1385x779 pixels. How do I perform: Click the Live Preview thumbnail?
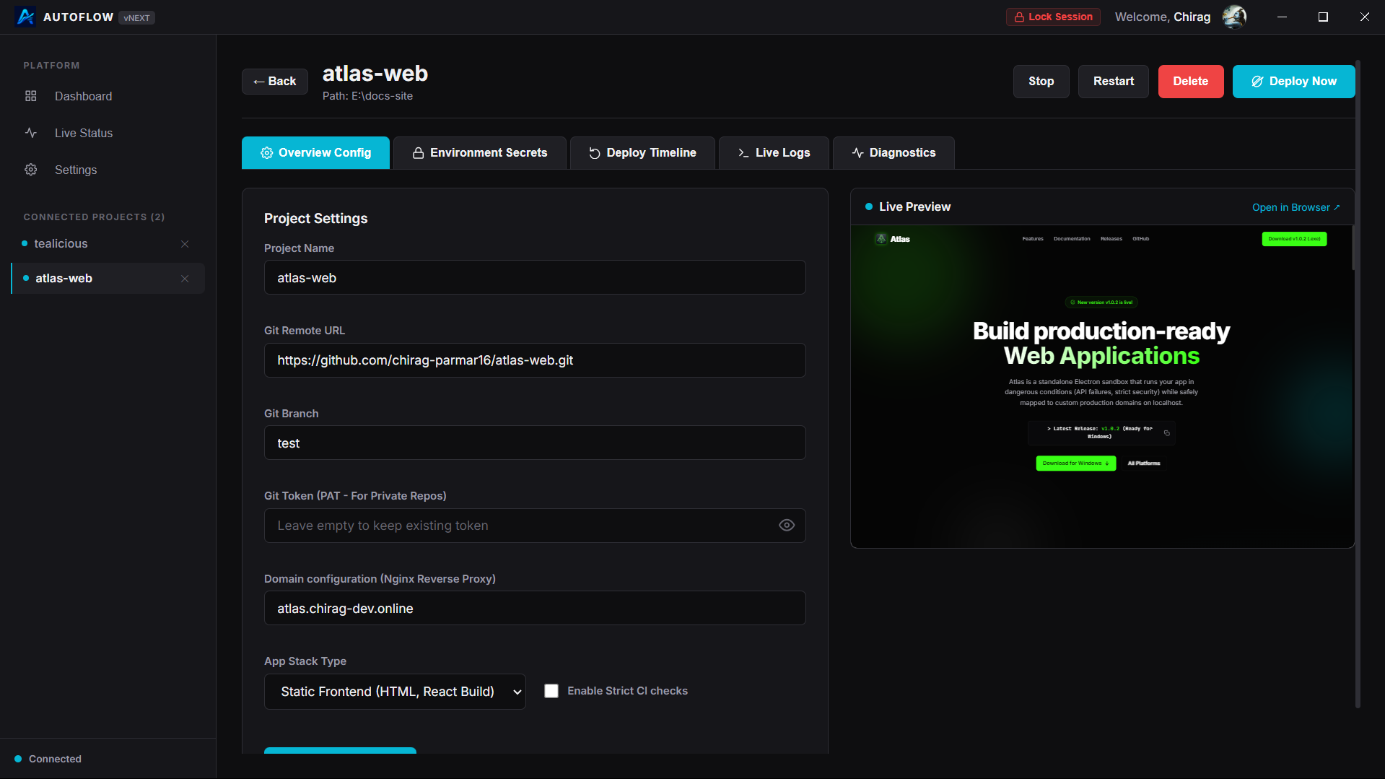[1102, 386]
